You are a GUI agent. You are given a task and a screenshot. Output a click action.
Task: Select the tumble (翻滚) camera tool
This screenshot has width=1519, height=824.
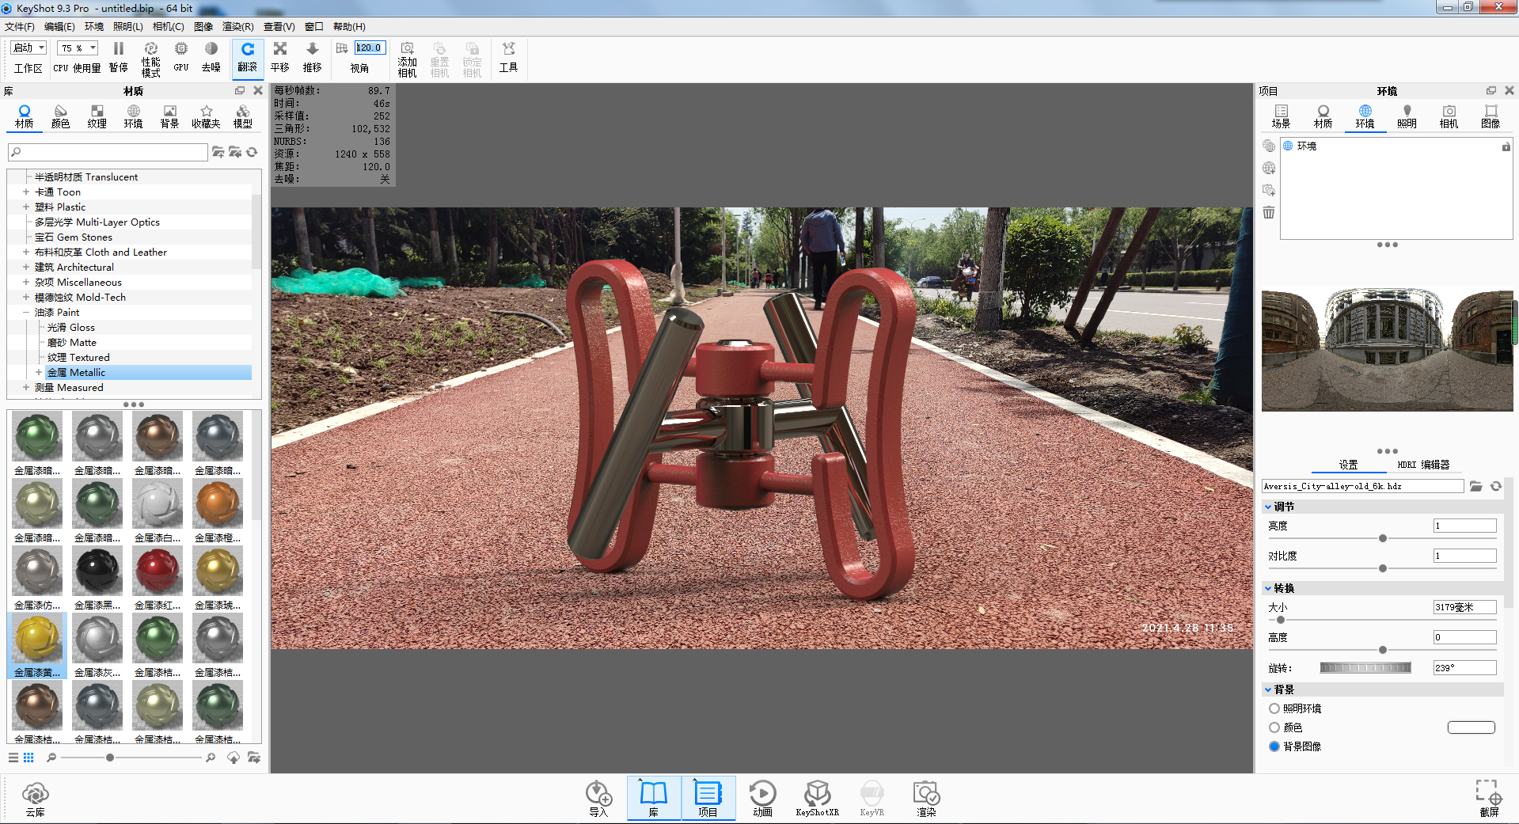coord(248,58)
